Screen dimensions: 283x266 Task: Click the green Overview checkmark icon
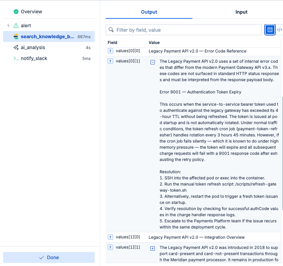16,12
